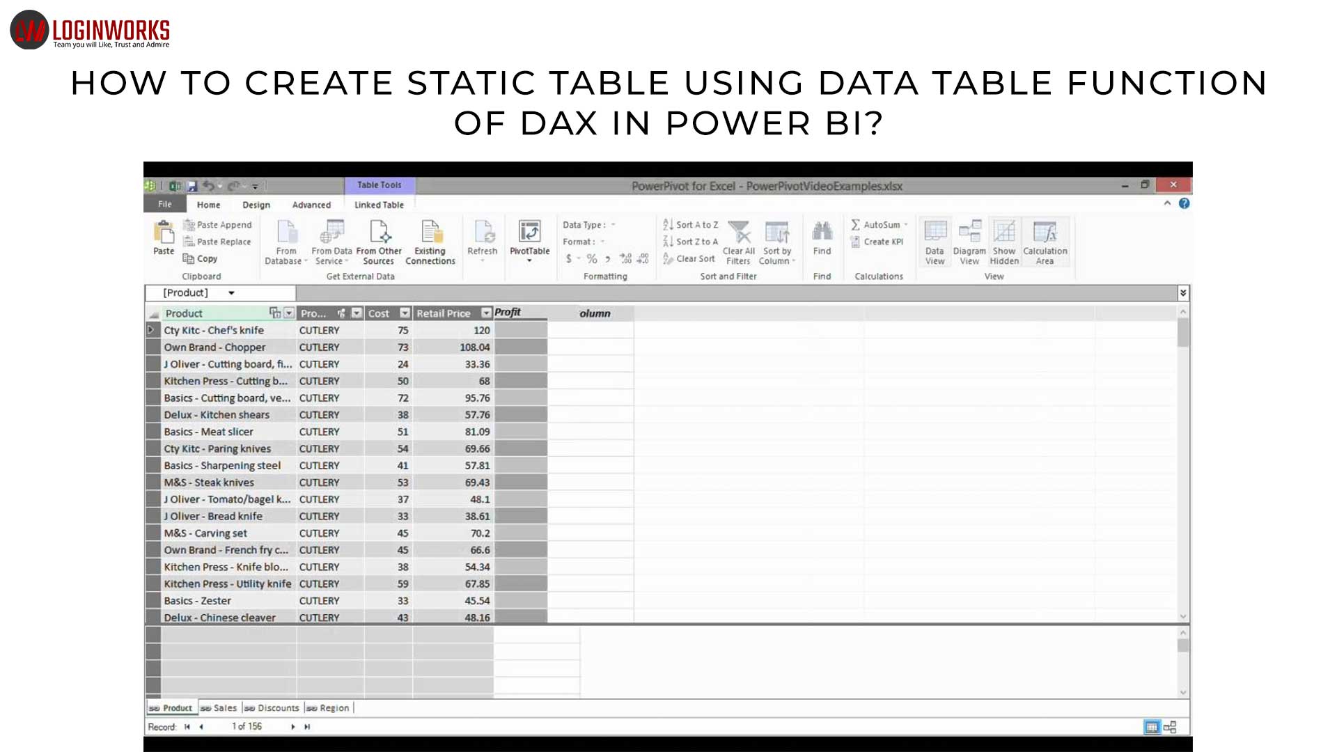Screen dimensions: 1337x752
Task: Open the Linked Table tab
Action: pos(378,205)
